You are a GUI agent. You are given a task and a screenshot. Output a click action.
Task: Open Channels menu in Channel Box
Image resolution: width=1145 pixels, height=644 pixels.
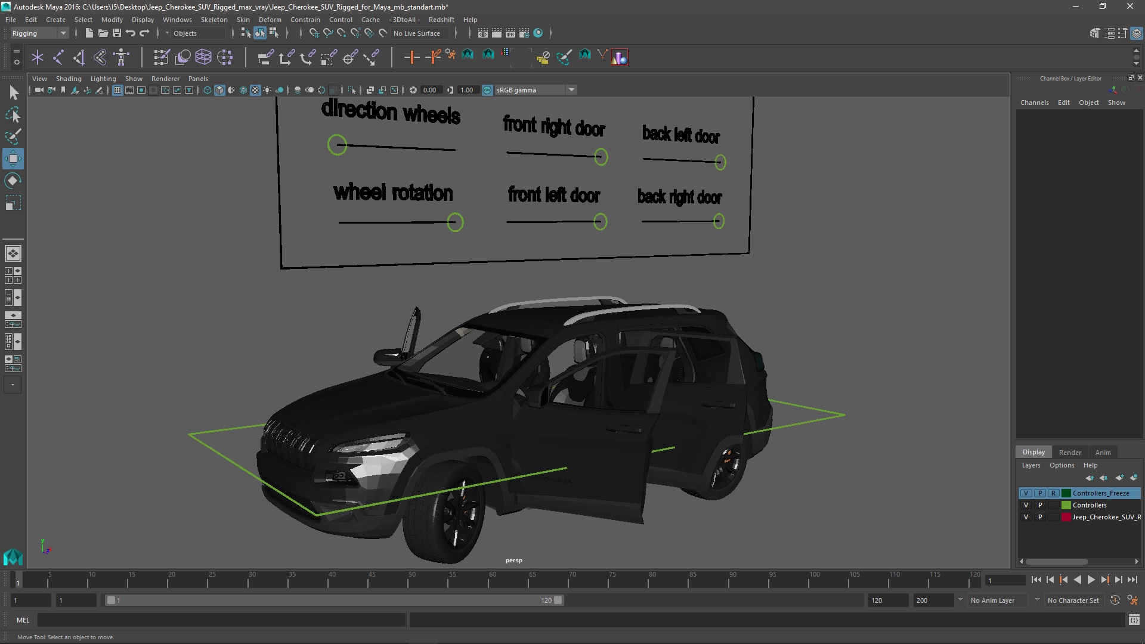coord(1034,103)
